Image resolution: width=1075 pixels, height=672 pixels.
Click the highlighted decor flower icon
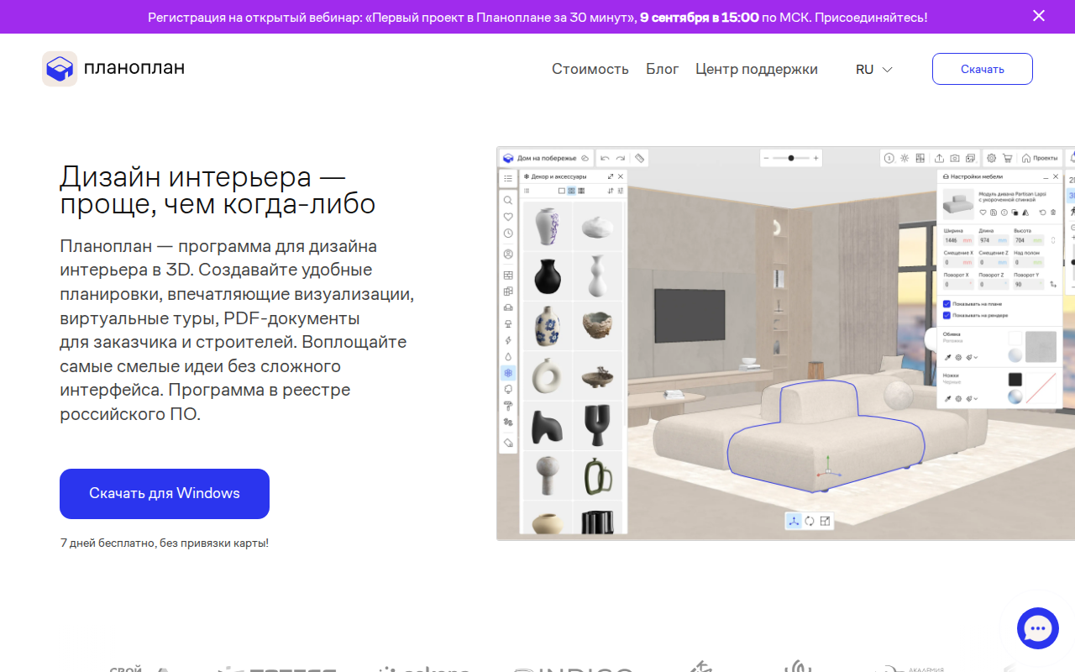click(508, 372)
